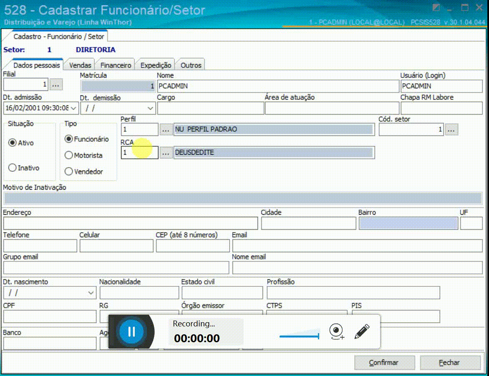The height and width of the screenshot is (376, 489).
Task: Open Filial lookup ellipsis button
Action: (x=56, y=85)
